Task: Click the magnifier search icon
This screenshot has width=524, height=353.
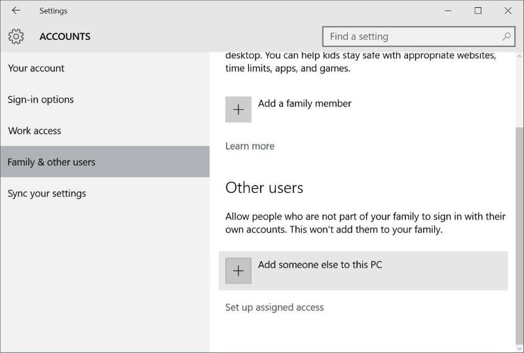Action: pyautogui.click(x=506, y=37)
